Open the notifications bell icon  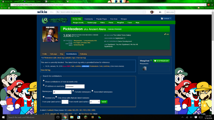[160, 12]
